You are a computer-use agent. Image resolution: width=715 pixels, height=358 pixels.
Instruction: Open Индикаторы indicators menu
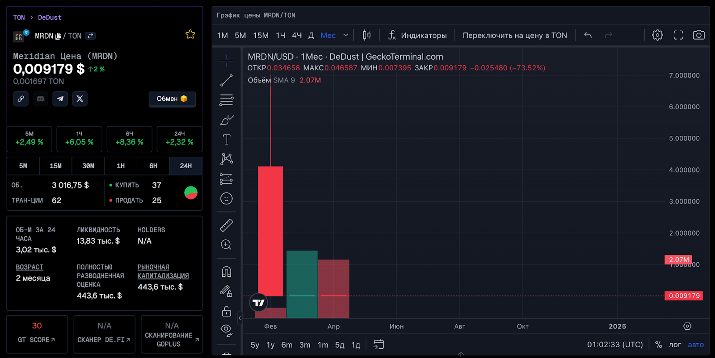417,35
